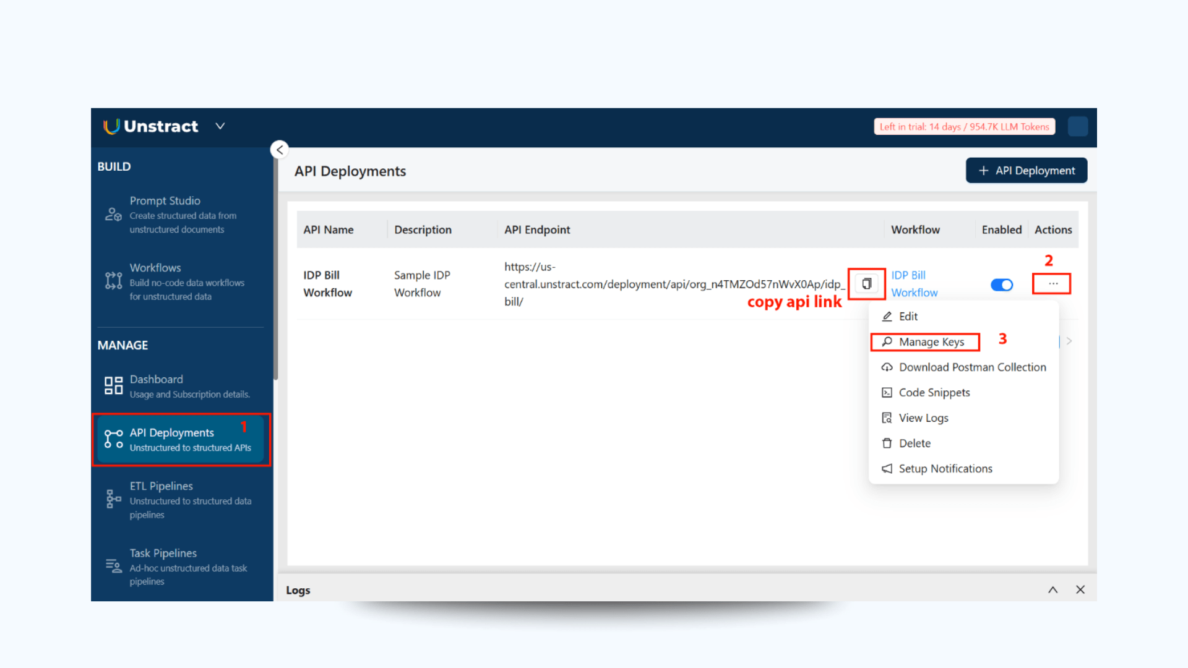This screenshot has width=1188, height=668.
Task: Create a new API Deployment
Action: point(1026,170)
